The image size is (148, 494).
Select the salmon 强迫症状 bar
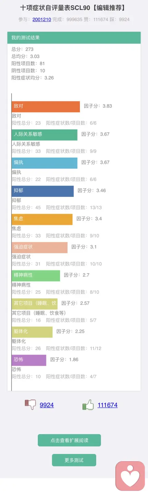tap(39, 247)
